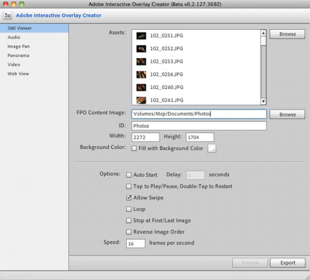This screenshot has height=280, width=310.
Task: Click the Width field showing 2272
Action: (x=145, y=137)
